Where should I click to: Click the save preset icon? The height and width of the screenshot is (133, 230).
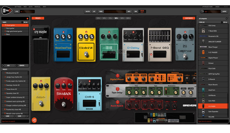tap(15, 116)
